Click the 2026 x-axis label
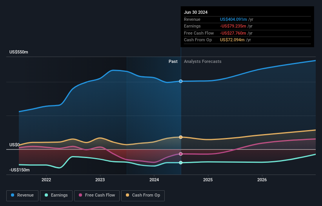The width and height of the screenshot is (322, 206). [x=262, y=180]
